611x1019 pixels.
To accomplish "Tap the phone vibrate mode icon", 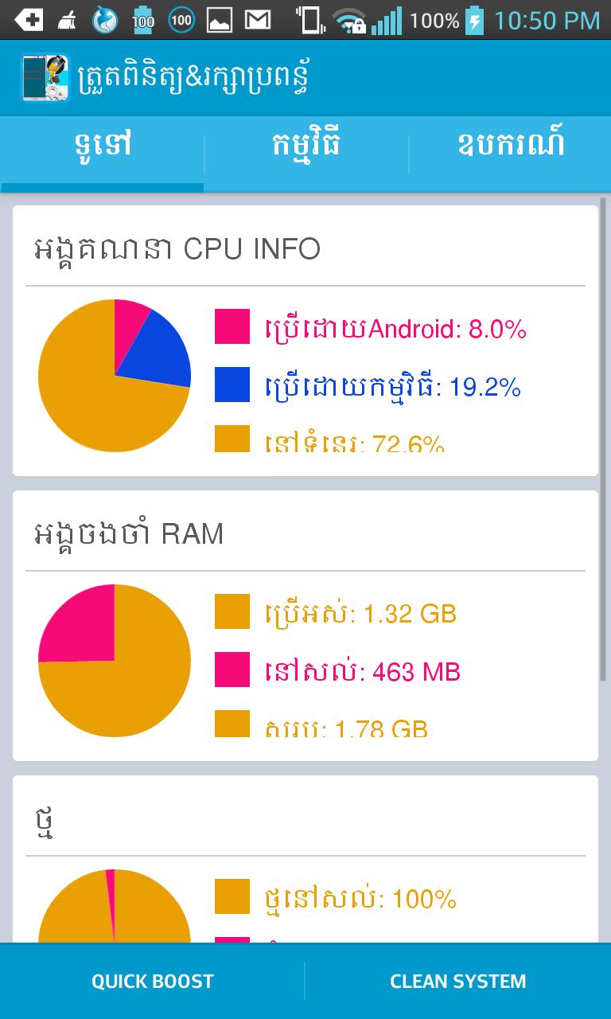I will (309, 20).
